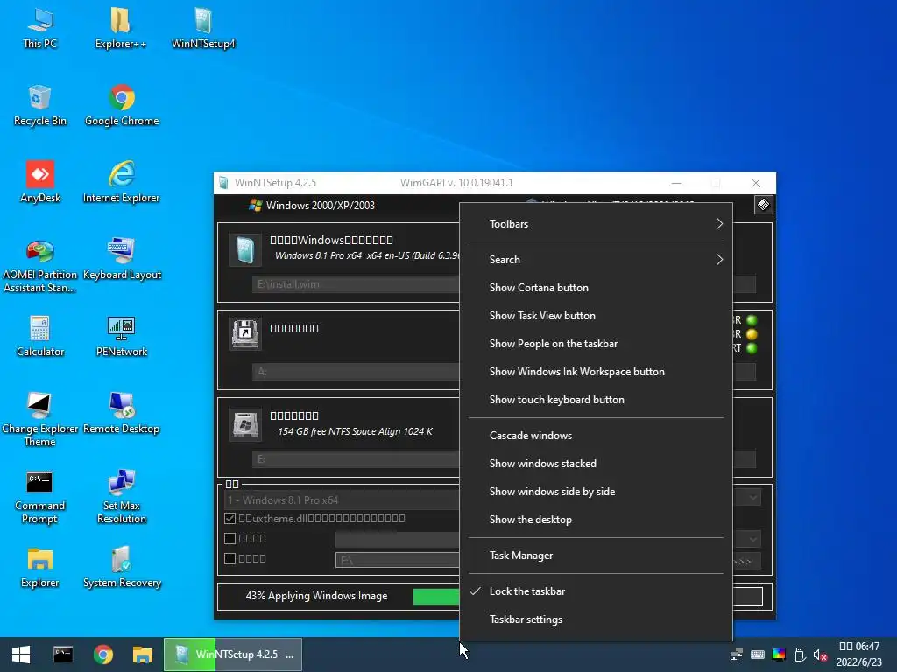Select Show People on the taskbar

pyautogui.click(x=596, y=343)
